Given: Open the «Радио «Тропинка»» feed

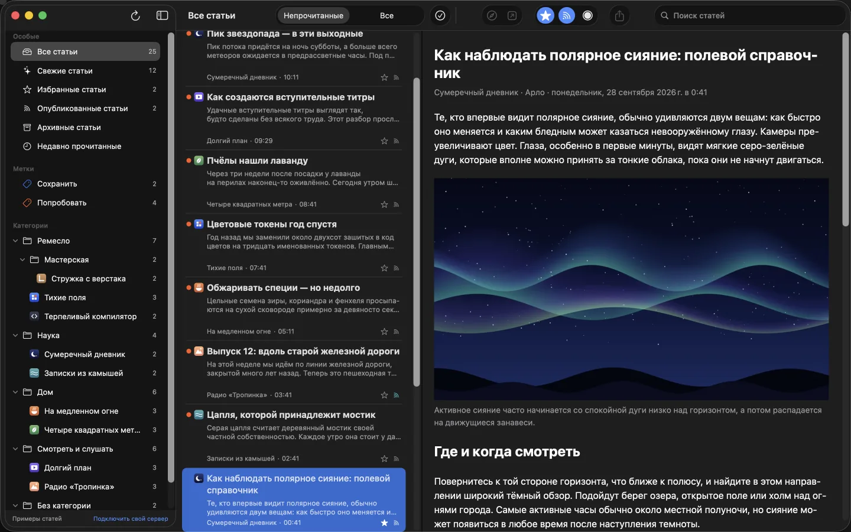Looking at the screenshot, I should 85,486.
